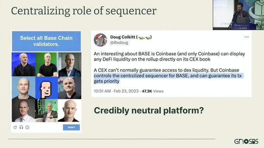Screen dimensions: 264x148
Task: Click Doug Colkitt's profile avatar
Action: 101,40
